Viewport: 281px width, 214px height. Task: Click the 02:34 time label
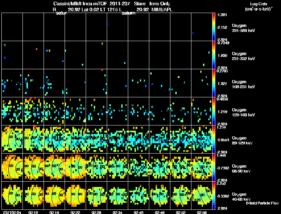coord(118,213)
